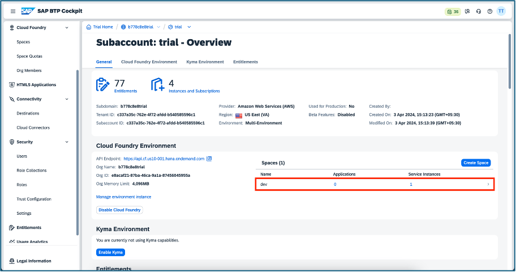
Task: Click the Legal Information scales icon
Action: (x=12, y=261)
